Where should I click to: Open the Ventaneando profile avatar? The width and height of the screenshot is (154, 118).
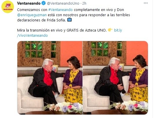pos(8,7)
